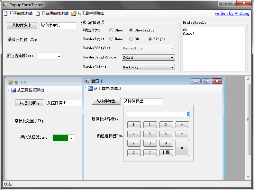Maximize 窗口 1 child window
The height and width of the screenshot is (190, 254).
206,81
